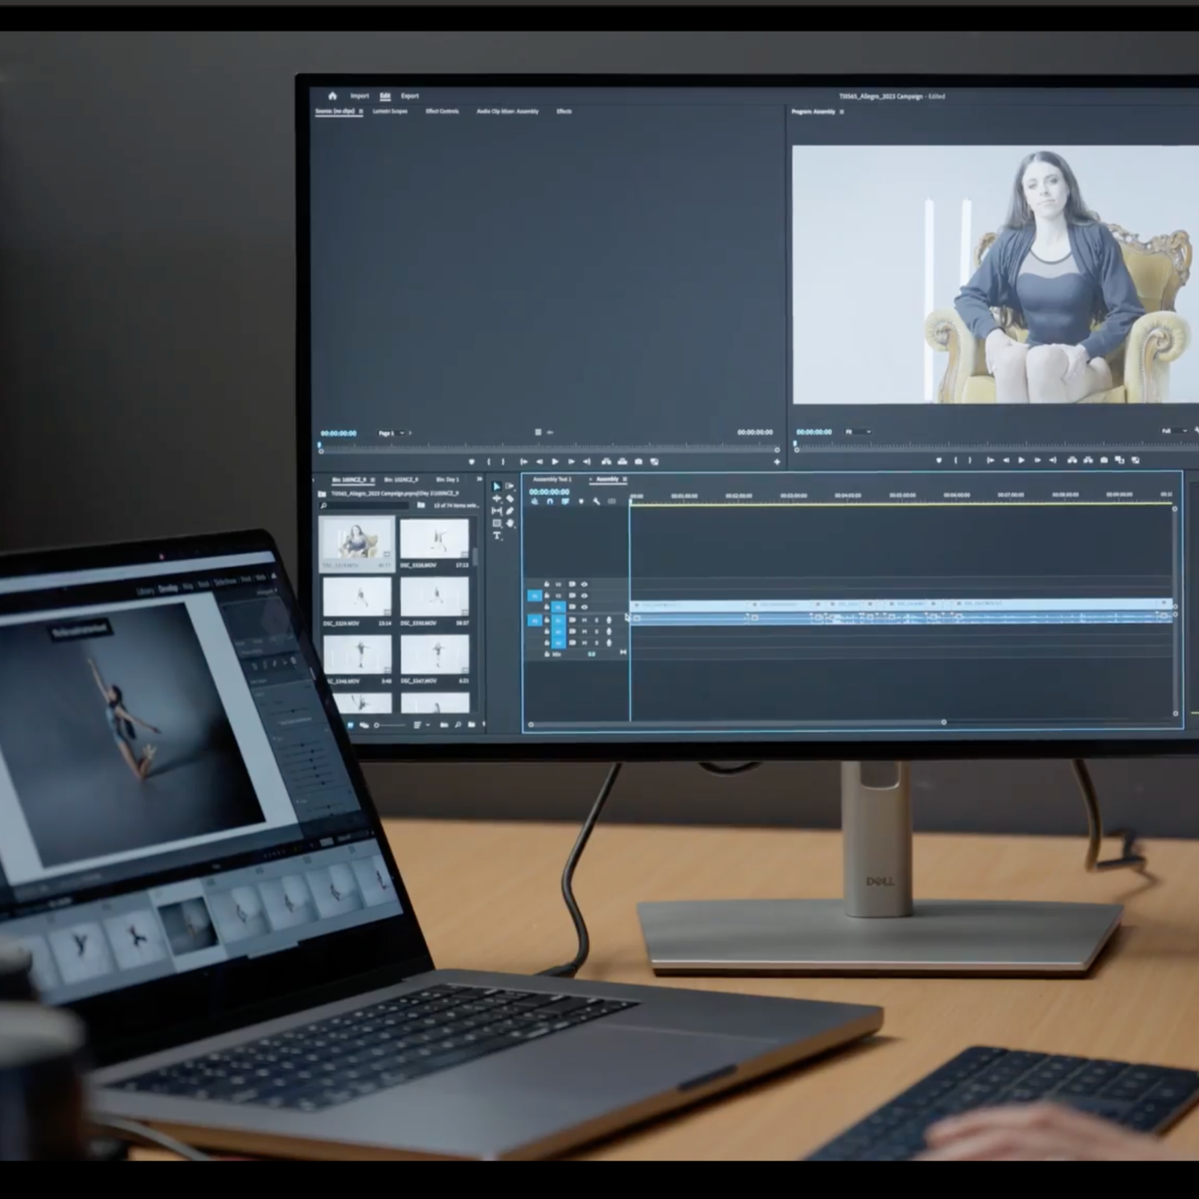The height and width of the screenshot is (1199, 1199).
Task: Open the Assembly Test 1 sequence tab
Action: tap(552, 479)
